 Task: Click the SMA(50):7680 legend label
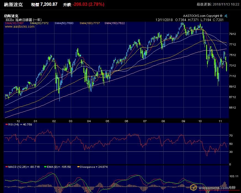tap(64, 24)
